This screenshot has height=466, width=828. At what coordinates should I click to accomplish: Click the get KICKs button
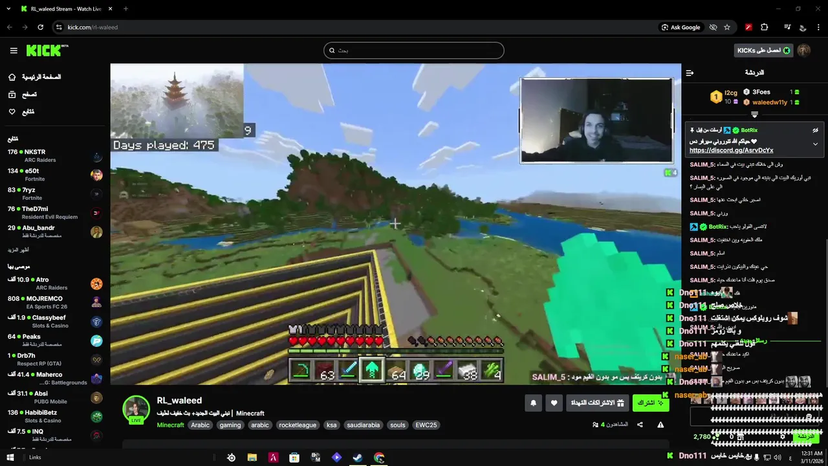(x=764, y=50)
